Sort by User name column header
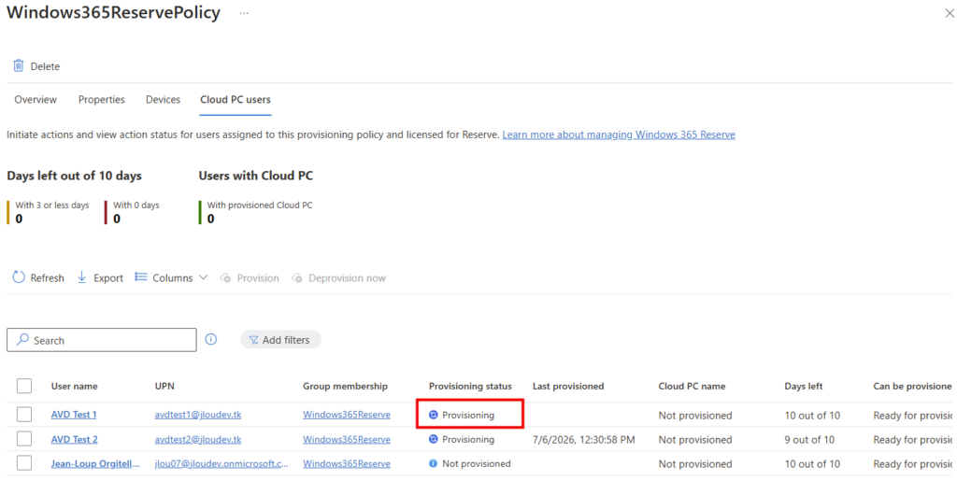957x481 pixels. tap(75, 386)
